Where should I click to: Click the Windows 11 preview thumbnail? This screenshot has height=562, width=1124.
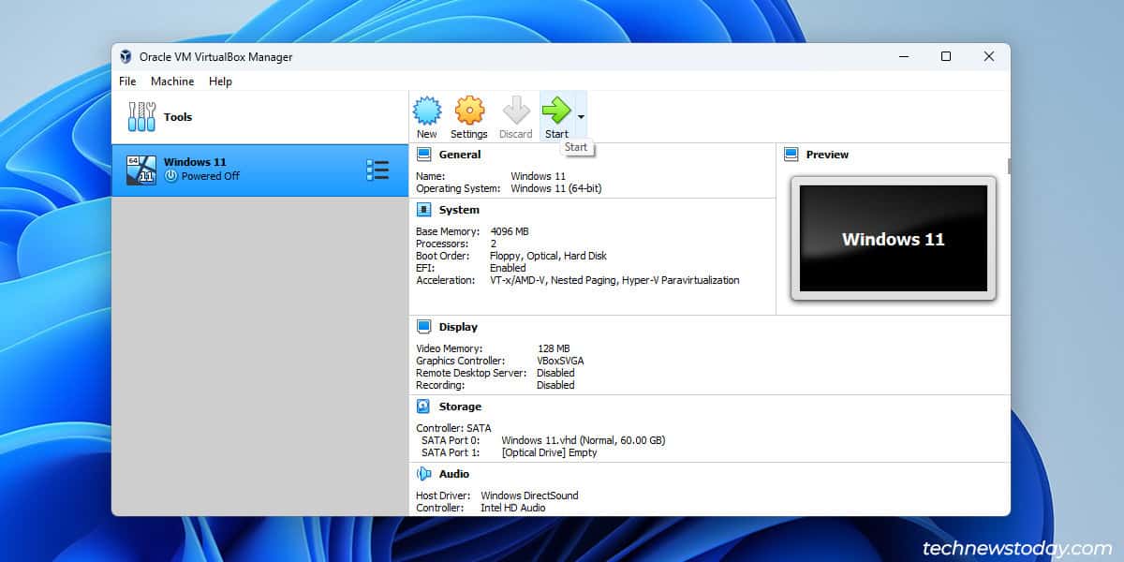coord(894,238)
